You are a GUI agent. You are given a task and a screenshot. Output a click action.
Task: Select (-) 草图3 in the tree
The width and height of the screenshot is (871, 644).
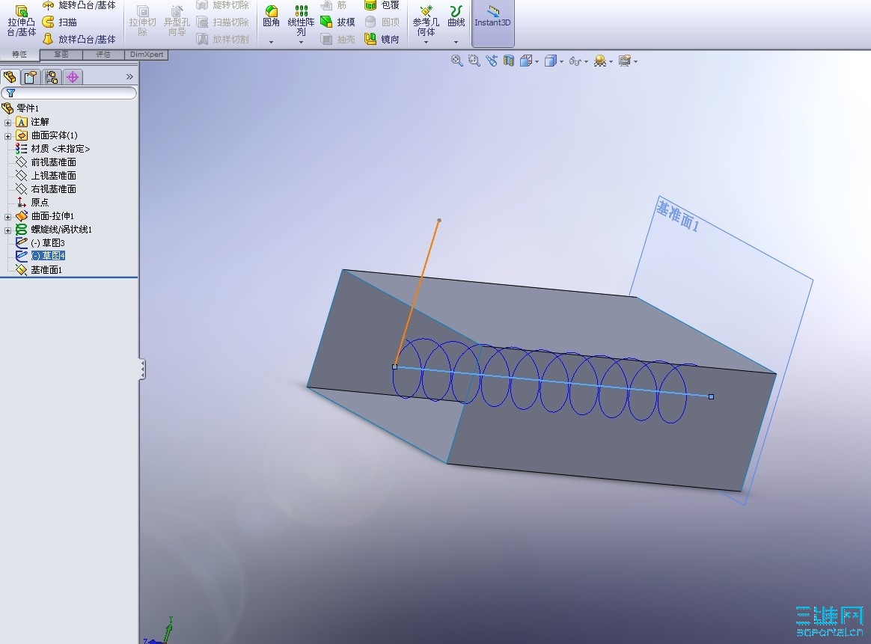tap(40, 242)
